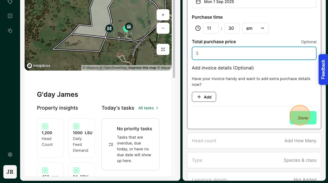
Task: Open the water drops sidebar icon
Action: pos(10,30)
